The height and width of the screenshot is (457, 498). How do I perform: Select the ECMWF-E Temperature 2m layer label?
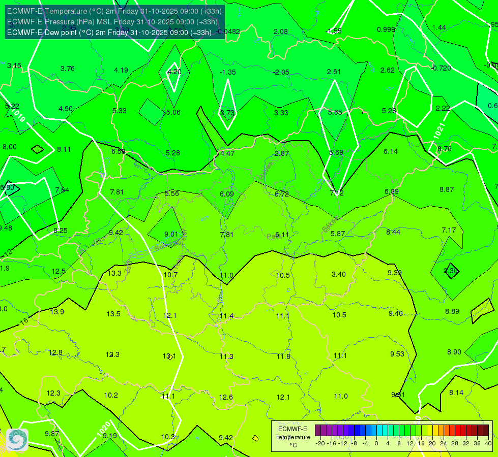pos(114,11)
